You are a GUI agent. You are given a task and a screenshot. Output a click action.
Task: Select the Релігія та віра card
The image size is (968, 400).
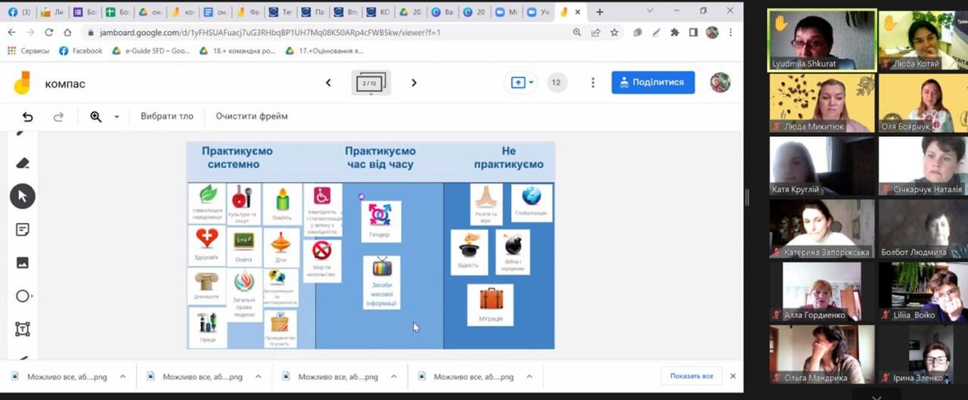click(x=486, y=204)
